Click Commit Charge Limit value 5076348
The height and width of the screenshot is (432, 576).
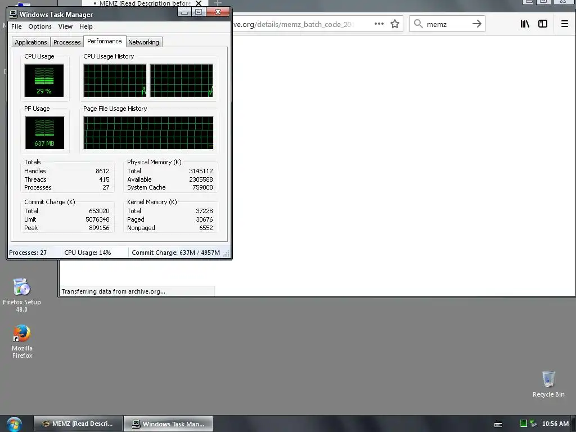[x=97, y=219]
